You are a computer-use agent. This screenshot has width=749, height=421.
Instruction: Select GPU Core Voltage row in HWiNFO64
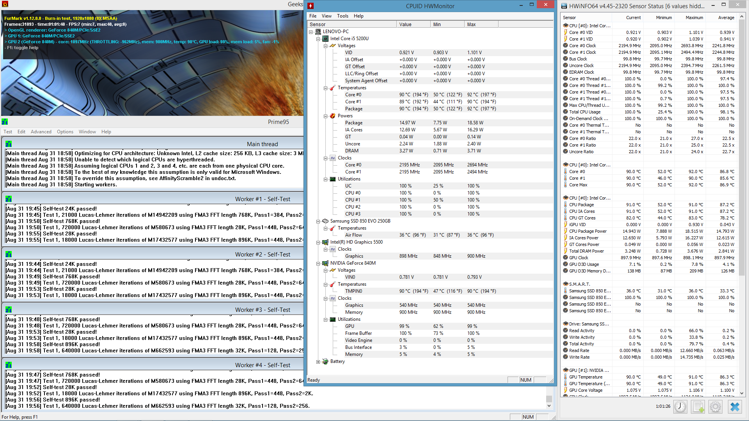click(649, 390)
